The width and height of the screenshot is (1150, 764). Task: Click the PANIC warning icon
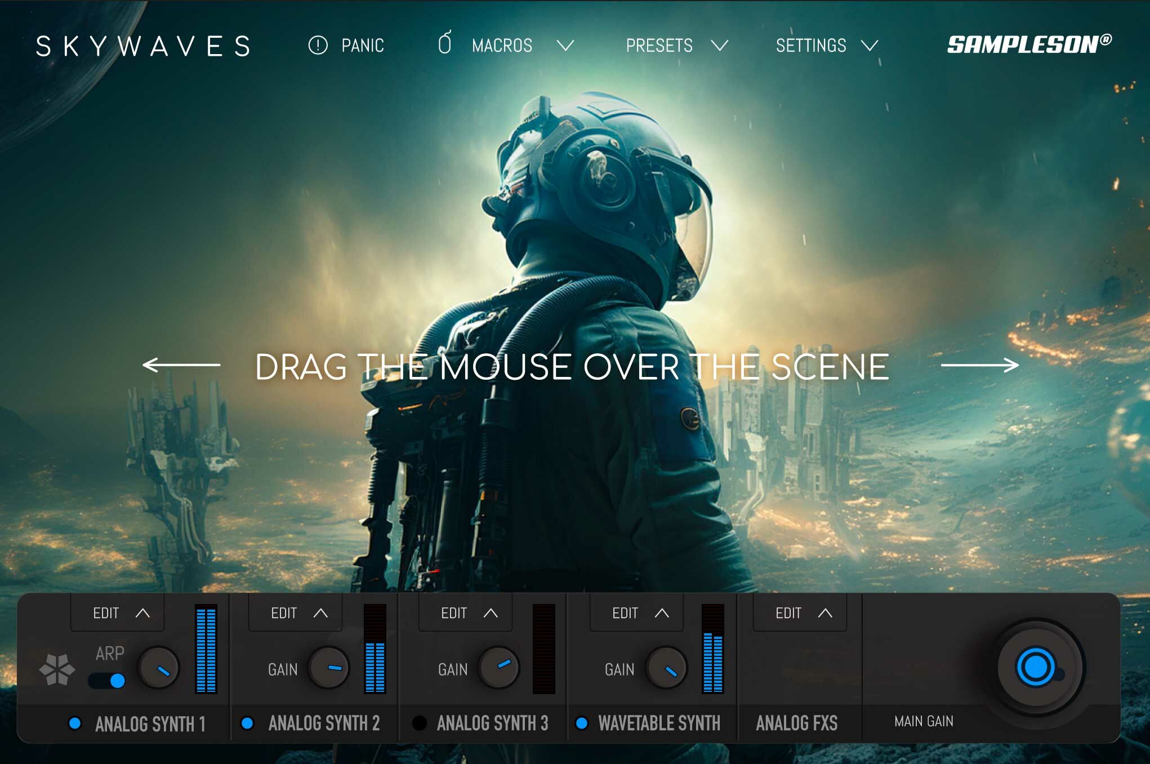(319, 46)
